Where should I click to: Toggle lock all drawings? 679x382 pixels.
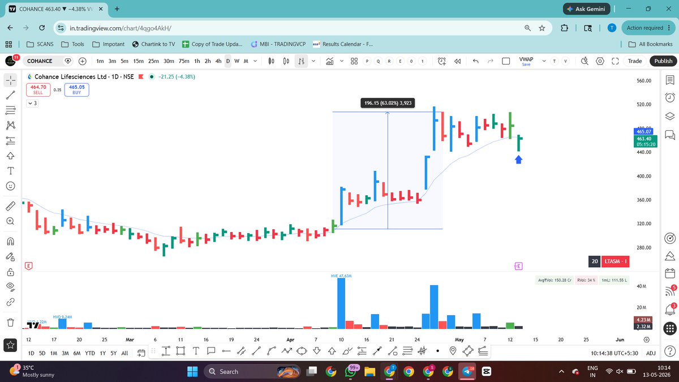coord(10,272)
